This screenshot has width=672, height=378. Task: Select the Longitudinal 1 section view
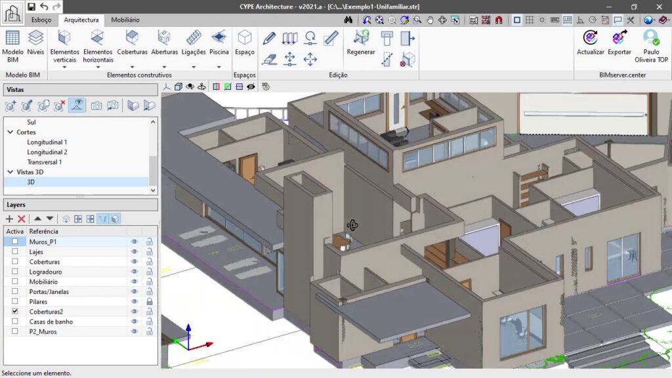[x=47, y=142]
